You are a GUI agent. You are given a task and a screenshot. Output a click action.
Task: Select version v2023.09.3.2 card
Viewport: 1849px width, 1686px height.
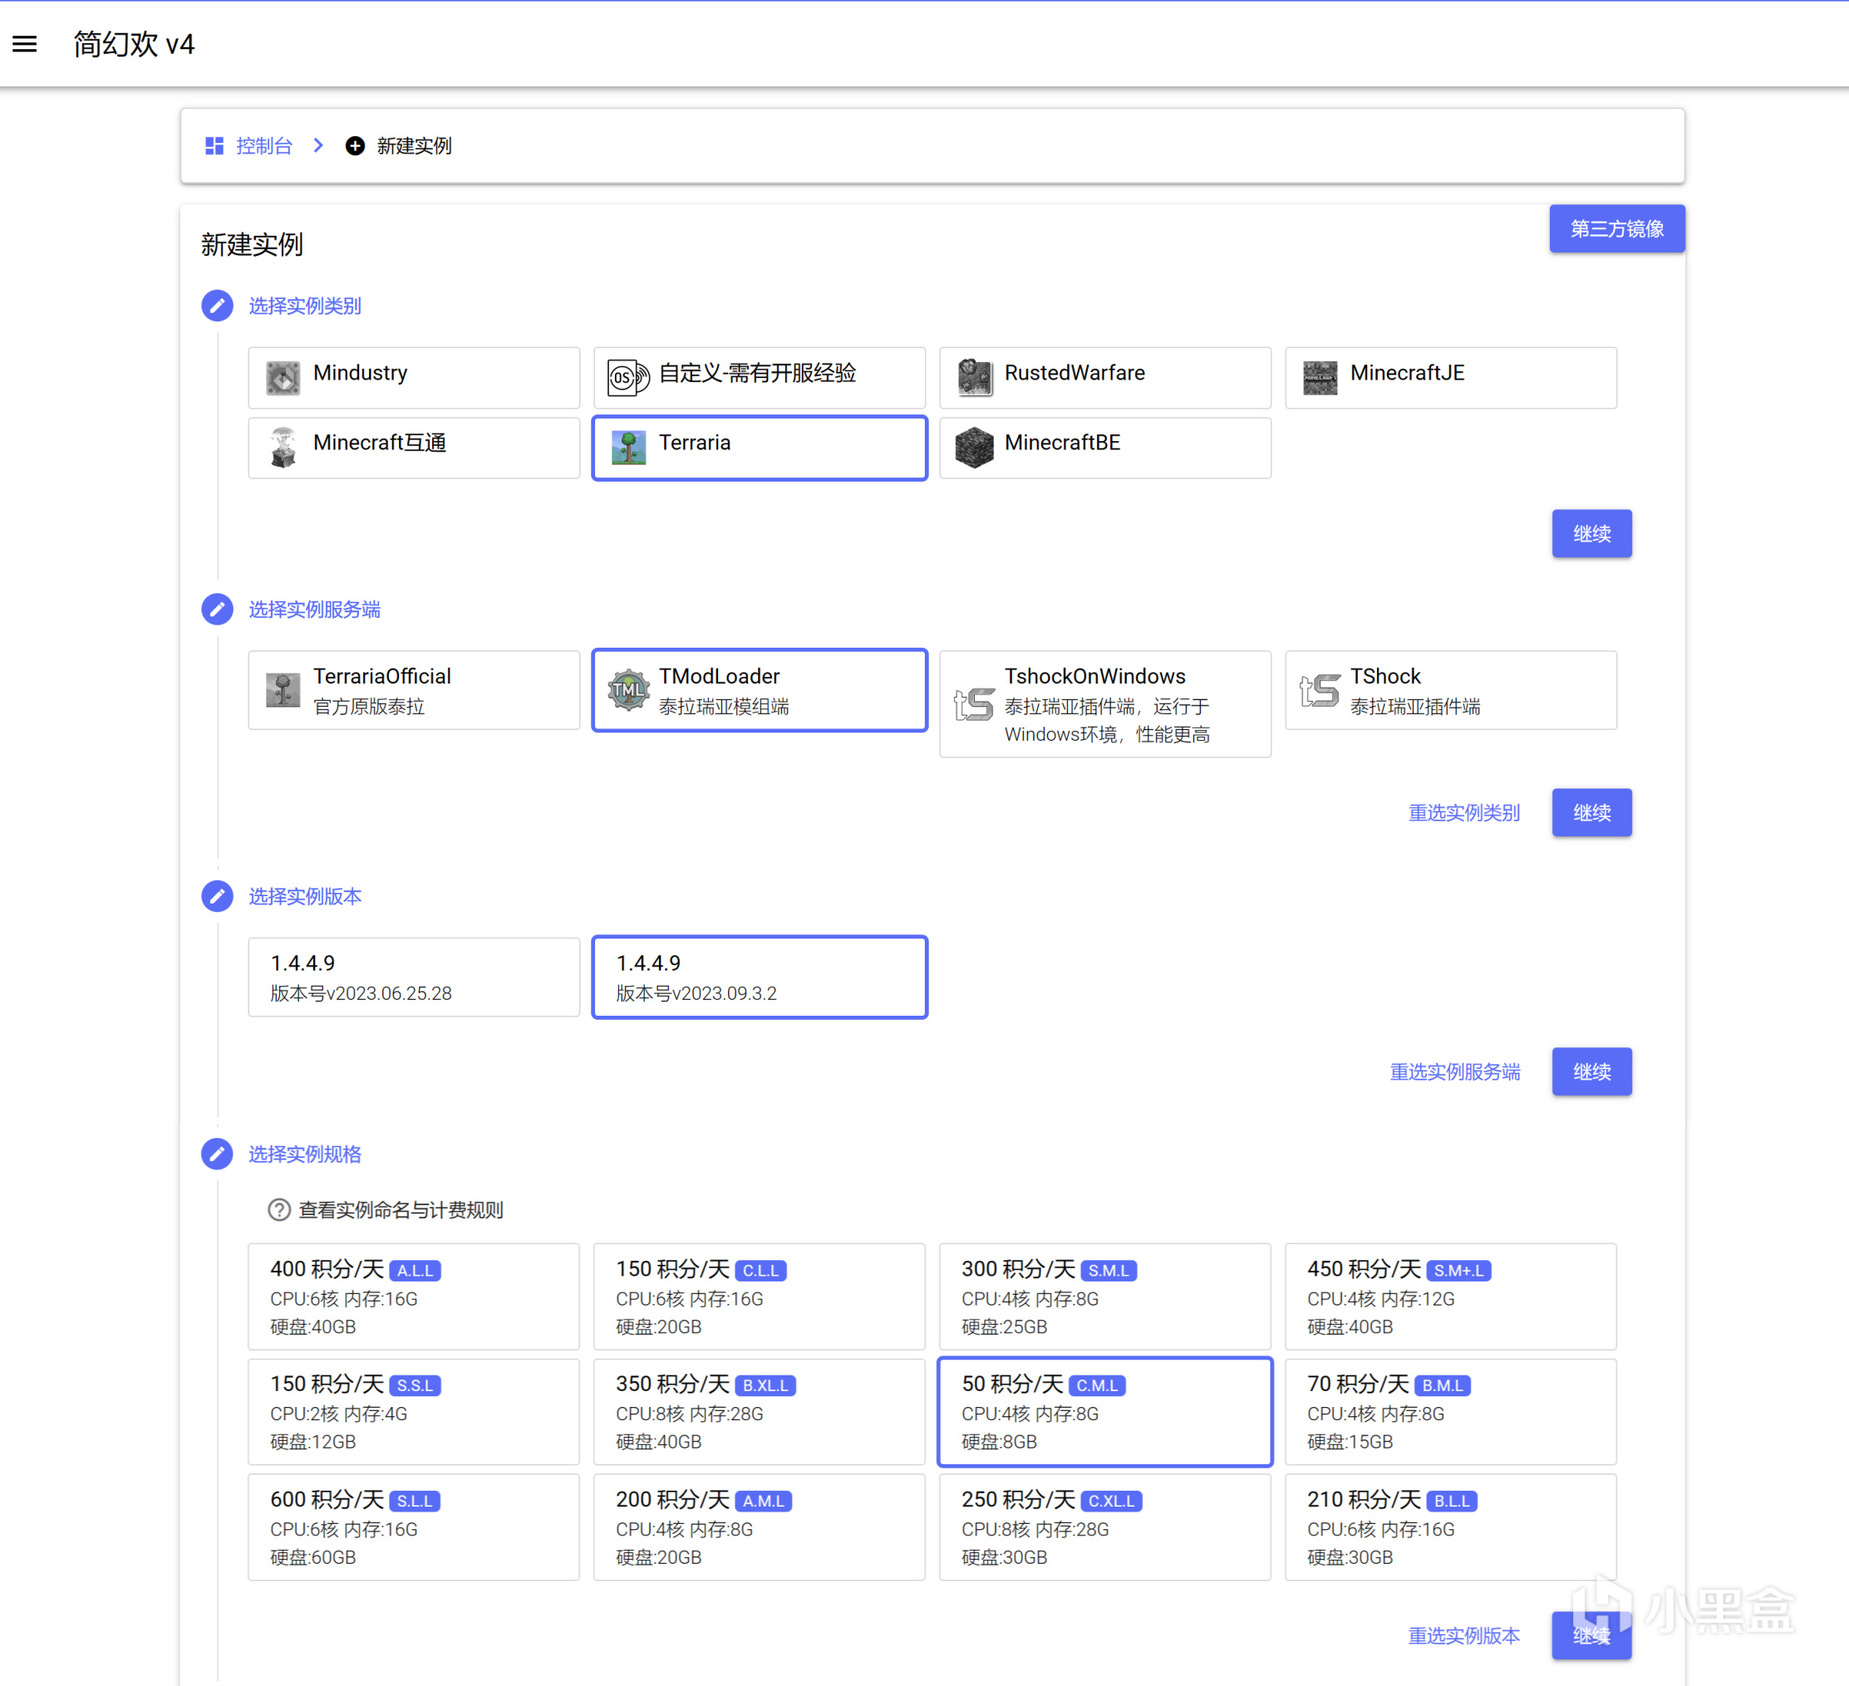click(x=760, y=977)
